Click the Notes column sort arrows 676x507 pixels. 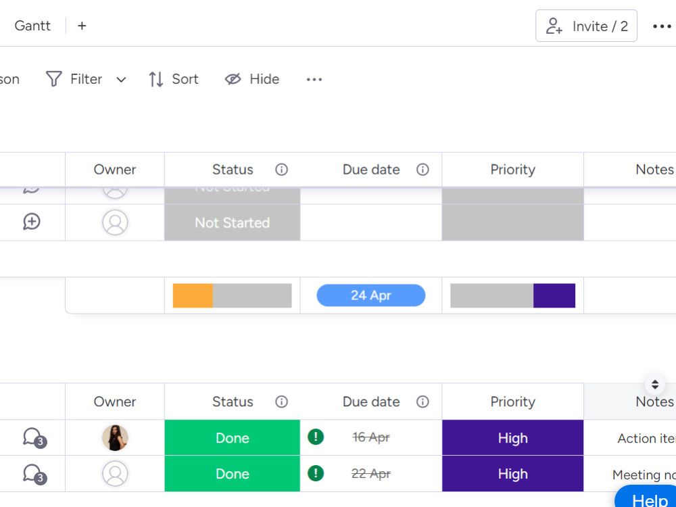pos(655,385)
